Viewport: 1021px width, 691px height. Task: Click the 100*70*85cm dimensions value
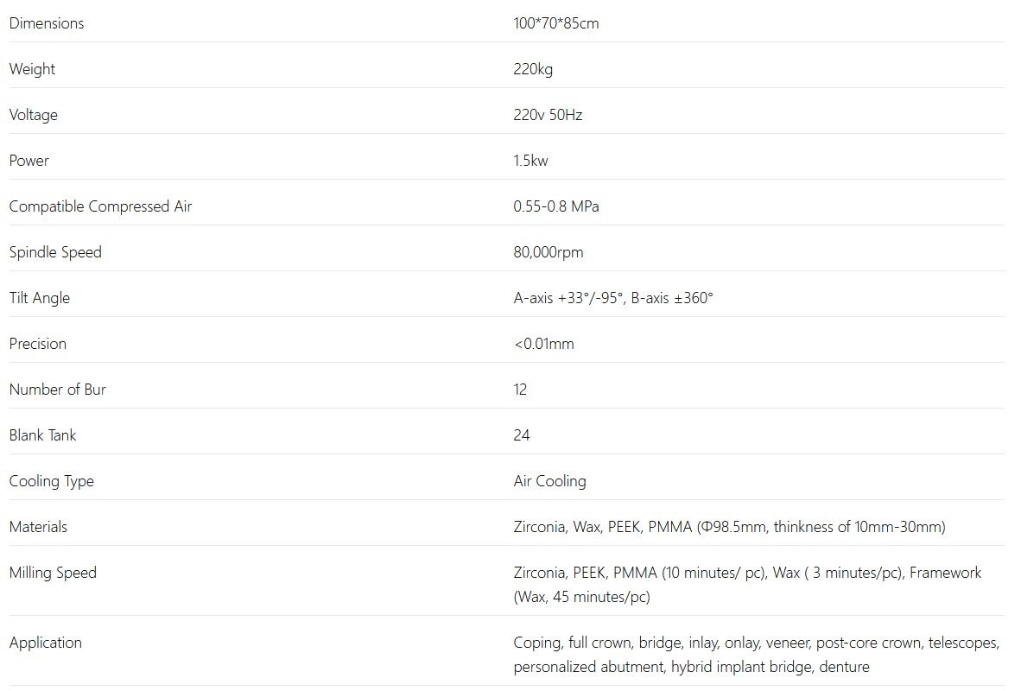555,23
